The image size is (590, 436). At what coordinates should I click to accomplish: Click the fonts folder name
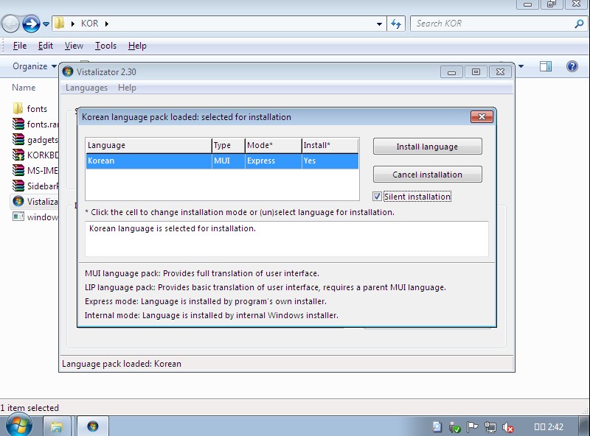tap(37, 109)
